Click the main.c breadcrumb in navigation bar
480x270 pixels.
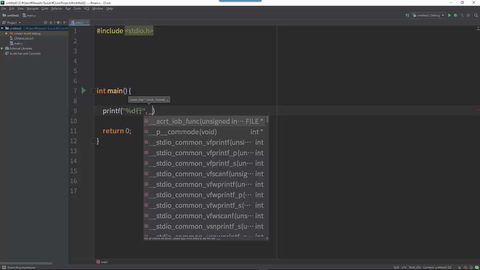click(29, 15)
